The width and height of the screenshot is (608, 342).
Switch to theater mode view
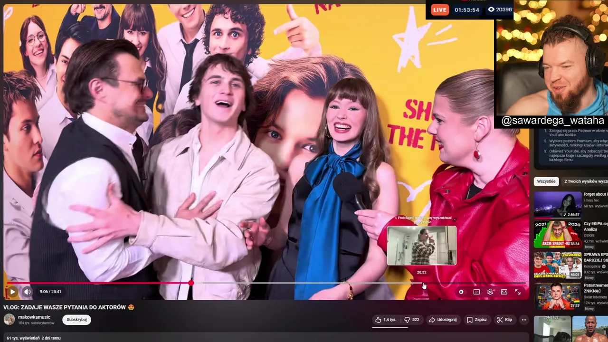point(504,292)
